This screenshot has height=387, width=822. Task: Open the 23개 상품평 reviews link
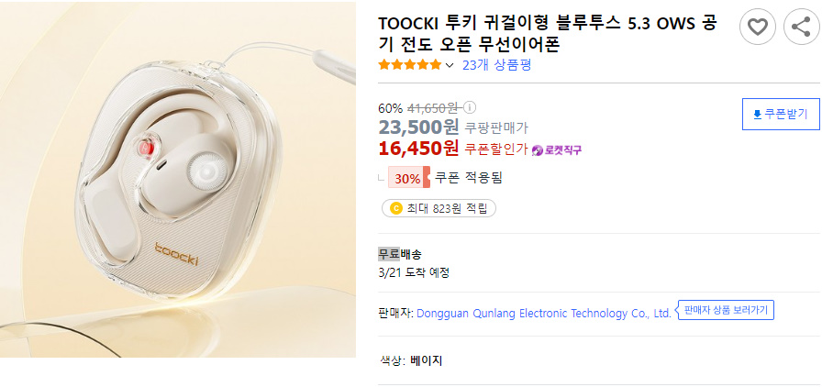coord(497,65)
